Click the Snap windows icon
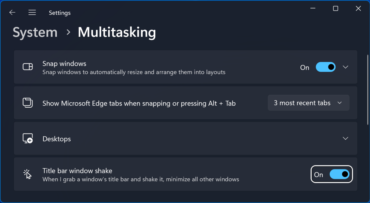 pos(27,67)
